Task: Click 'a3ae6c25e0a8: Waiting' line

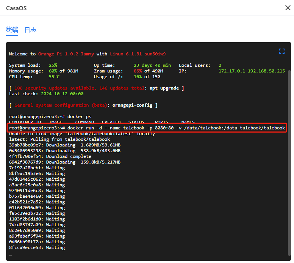Action: 37,185
